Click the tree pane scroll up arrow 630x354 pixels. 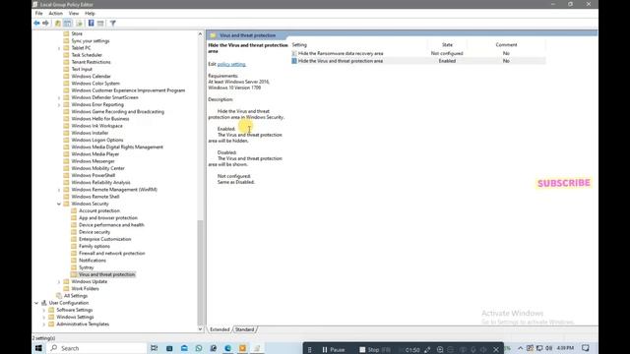[x=200, y=34]
